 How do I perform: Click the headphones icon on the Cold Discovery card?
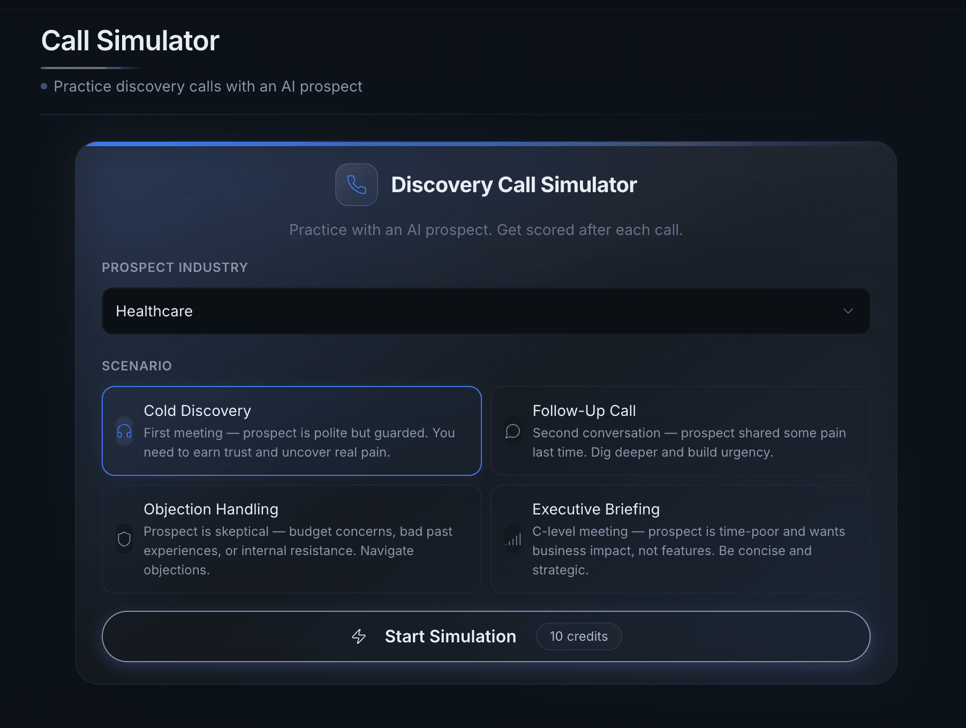click(124, 431)
